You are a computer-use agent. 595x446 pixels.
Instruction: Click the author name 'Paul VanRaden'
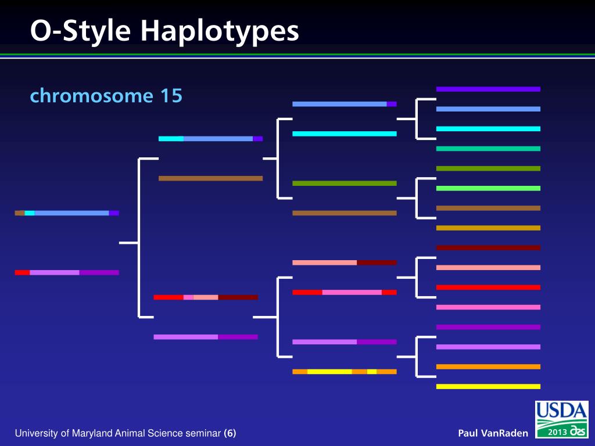click(493, 433)
